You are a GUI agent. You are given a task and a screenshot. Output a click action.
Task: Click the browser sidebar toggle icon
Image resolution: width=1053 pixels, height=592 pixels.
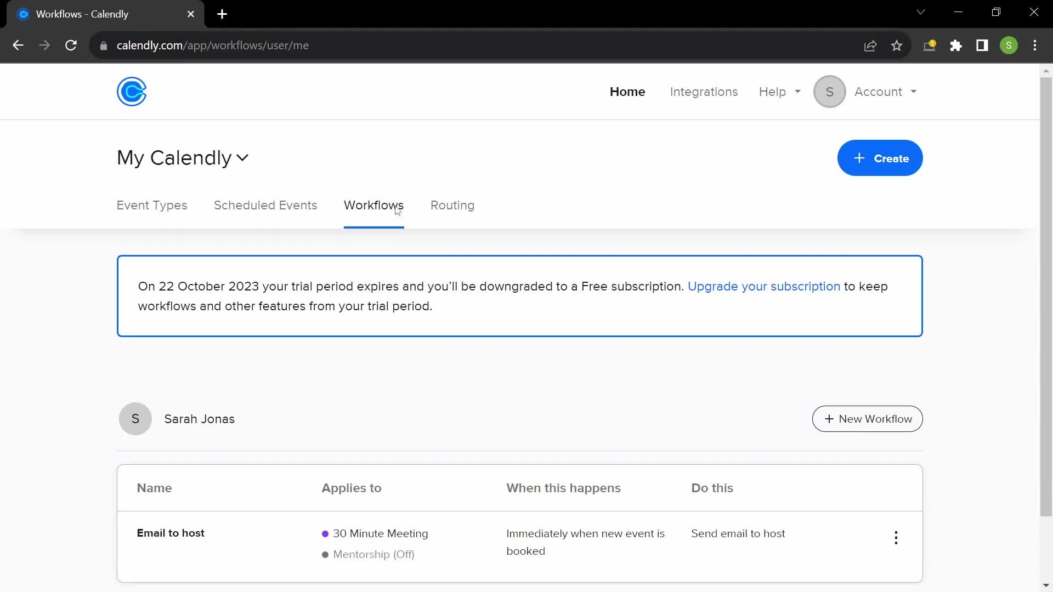(982, 45)
